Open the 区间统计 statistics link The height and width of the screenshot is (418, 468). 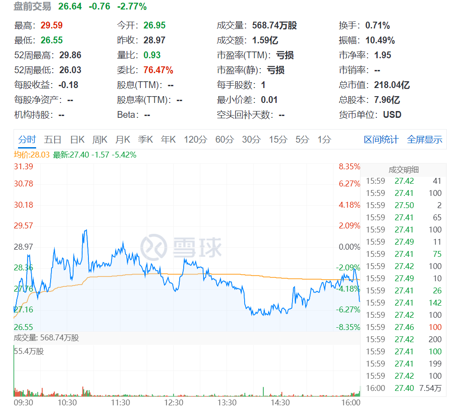[x=381, y=139]
